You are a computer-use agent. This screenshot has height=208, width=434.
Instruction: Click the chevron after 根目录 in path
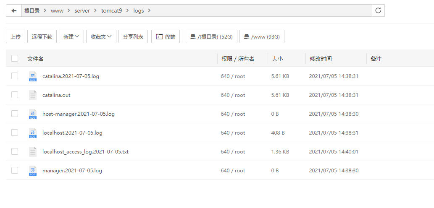(x=45, y=11)
